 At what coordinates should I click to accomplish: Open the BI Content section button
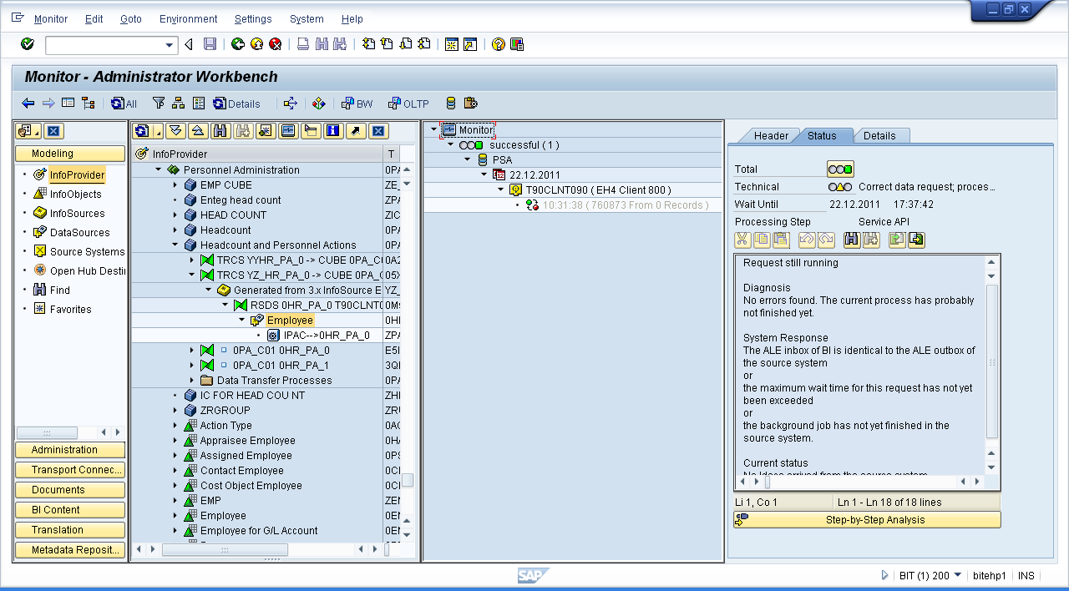click(x=70, y=510)
